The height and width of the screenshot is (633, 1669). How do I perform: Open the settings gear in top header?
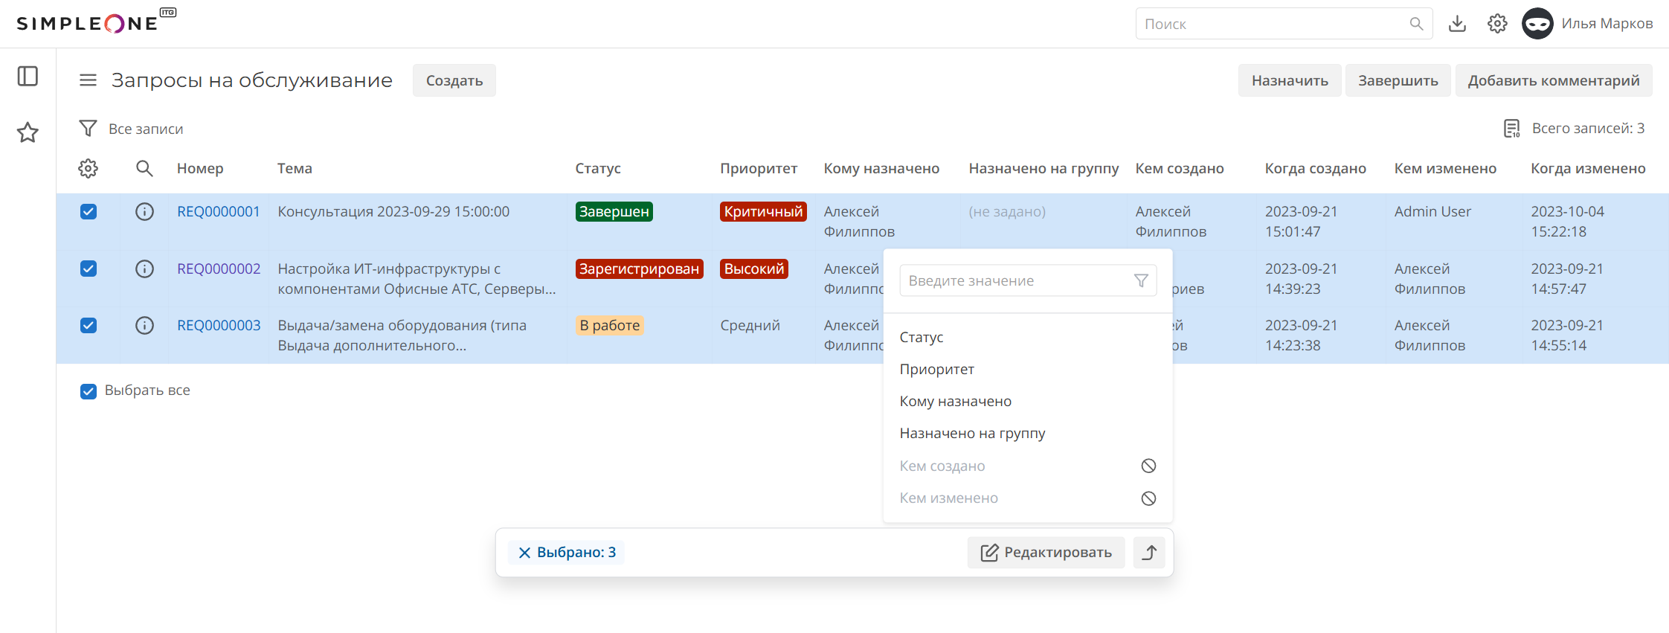(x=1497, y=24)
